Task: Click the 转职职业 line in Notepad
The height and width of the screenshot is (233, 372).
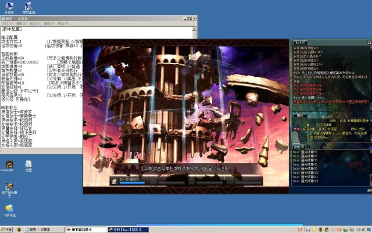Action: (x=9, y=108)
